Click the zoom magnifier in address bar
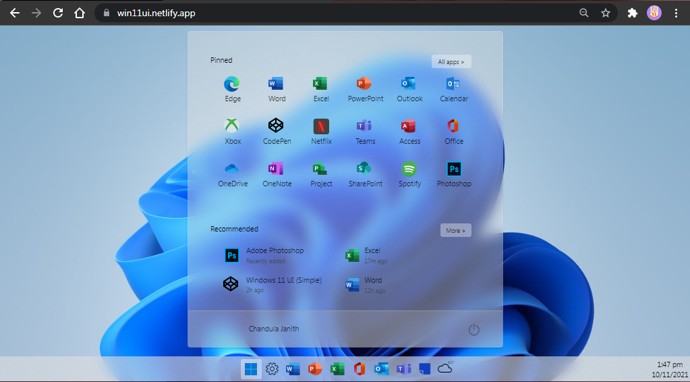690x382 pixels. [584, 13]
